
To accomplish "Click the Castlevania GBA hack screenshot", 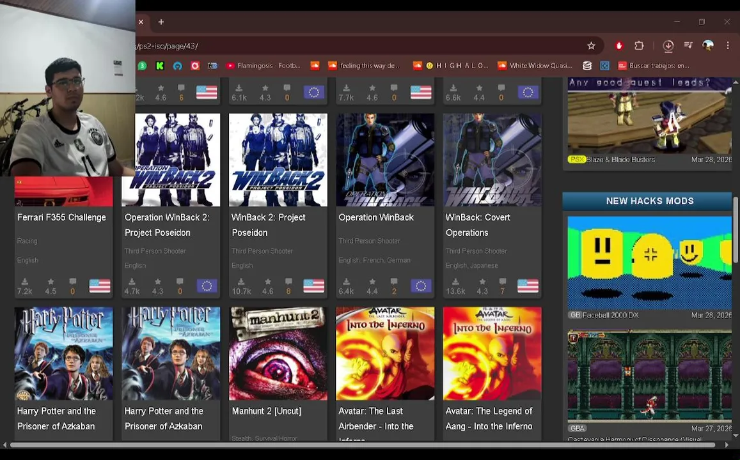I will click(x=649, y=376).
